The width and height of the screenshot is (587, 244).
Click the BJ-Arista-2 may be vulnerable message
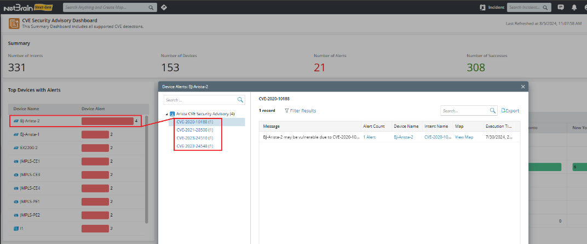[x=311, y=137]
